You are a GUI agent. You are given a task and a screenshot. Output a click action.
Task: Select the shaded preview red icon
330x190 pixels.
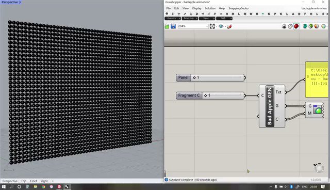(x=296, y=26)
